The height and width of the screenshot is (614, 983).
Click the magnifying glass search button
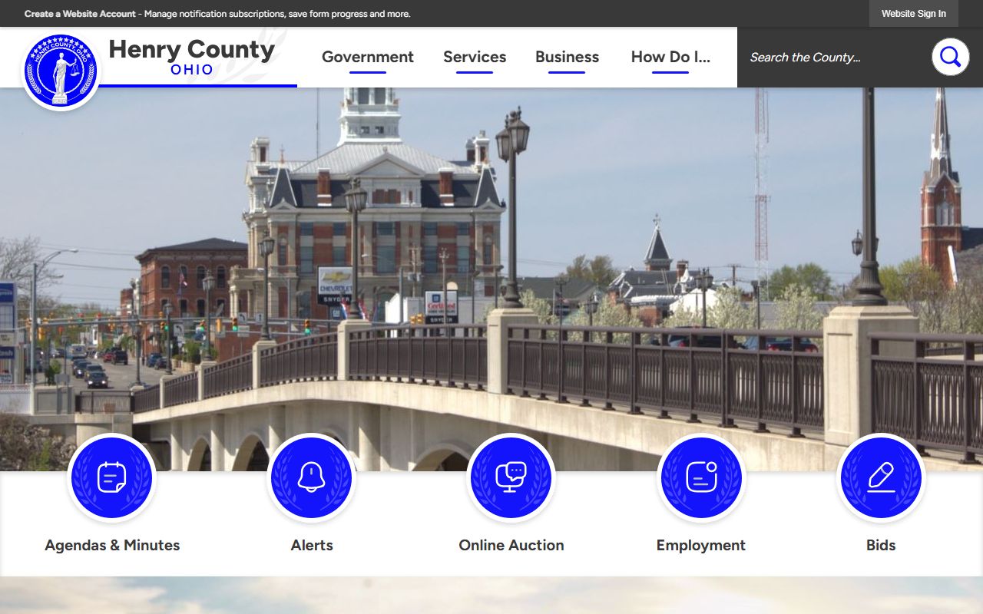coord(950,57)
